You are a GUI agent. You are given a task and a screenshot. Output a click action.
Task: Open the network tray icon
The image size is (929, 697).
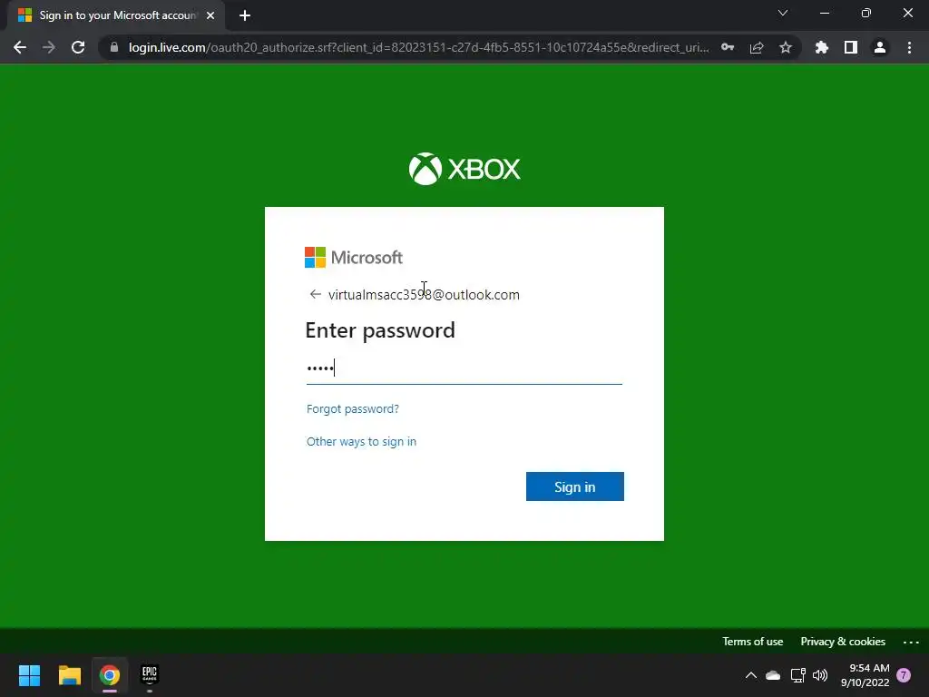click(798, 675)
